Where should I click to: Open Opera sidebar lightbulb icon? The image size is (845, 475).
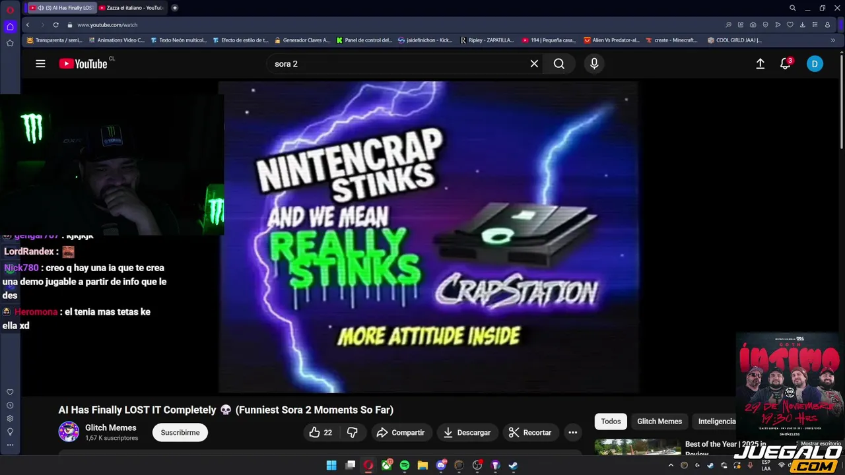pyautogui.click(x=10, y=431)
